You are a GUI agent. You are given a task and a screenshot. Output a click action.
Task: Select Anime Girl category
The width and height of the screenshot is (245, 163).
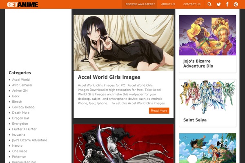click(x=20, y=90)
